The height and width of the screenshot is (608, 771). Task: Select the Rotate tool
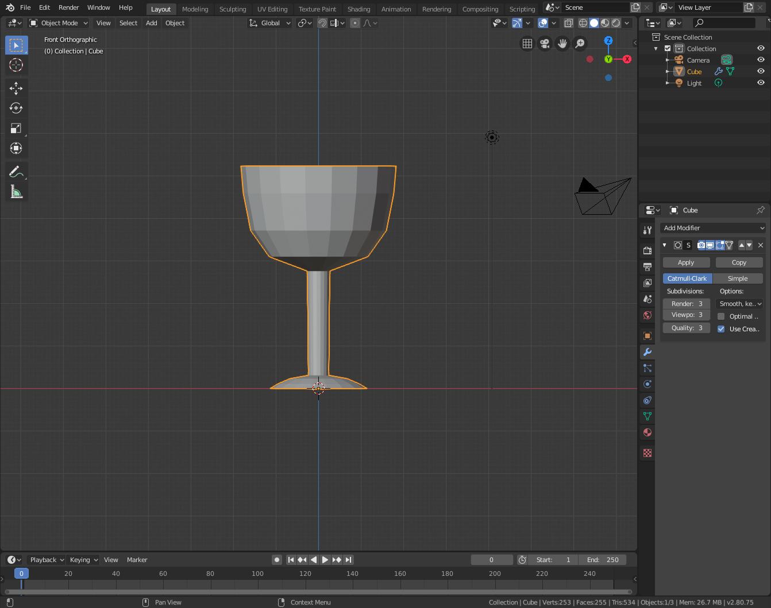[x=16, y=108]
